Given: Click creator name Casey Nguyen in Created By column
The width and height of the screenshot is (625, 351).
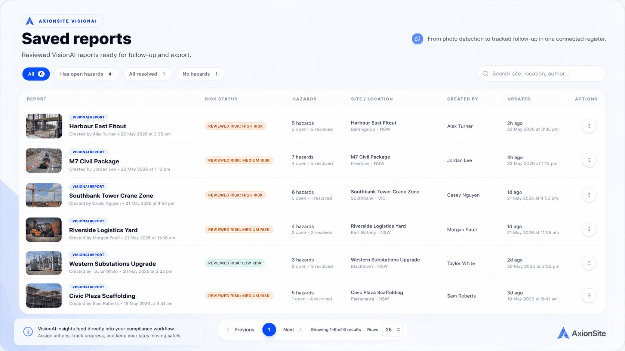Looking at the screenshot, I should pos(463,195).
